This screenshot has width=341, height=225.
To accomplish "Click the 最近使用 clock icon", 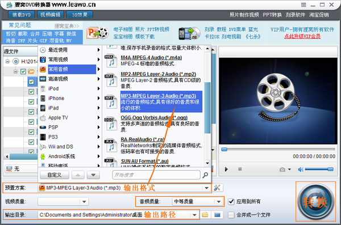I will coord(43,50).
